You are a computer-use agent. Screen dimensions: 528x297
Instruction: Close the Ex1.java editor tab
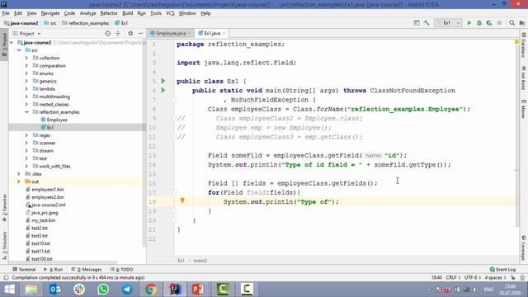[x=224, y=33]
